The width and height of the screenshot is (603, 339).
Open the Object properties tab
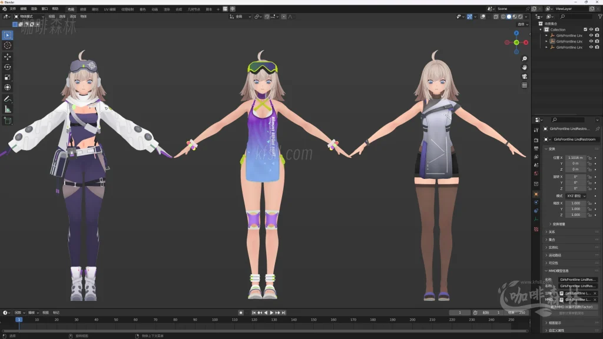coord(536,194)
